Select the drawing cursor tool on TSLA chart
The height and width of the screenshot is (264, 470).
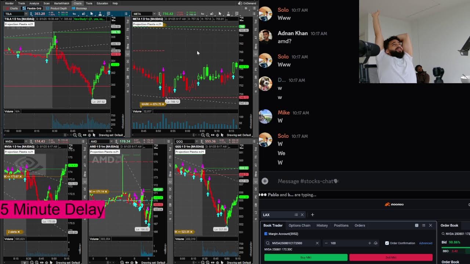91,14
